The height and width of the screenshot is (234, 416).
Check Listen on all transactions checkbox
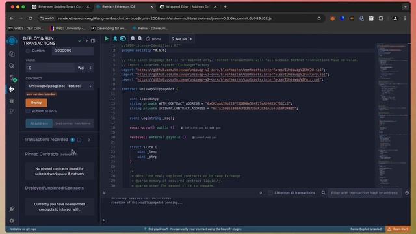[x=270, y=193]
